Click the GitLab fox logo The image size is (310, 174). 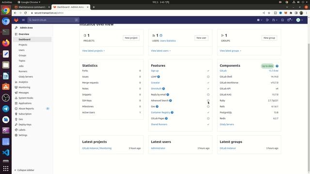(x=16, y=20)
